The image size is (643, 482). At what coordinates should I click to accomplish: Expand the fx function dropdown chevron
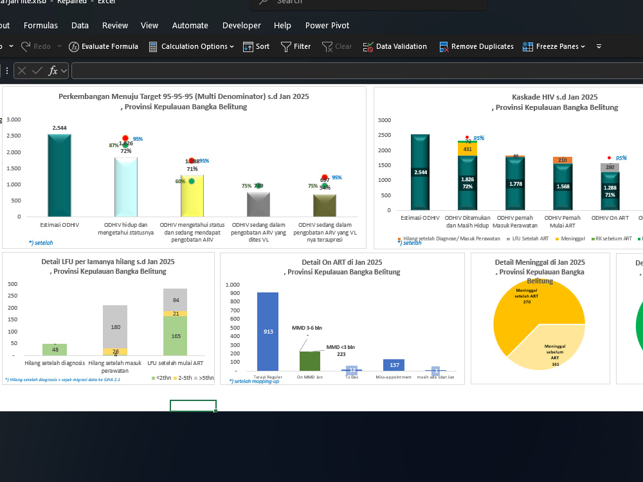pyautogui.click(x=64, y=71)
